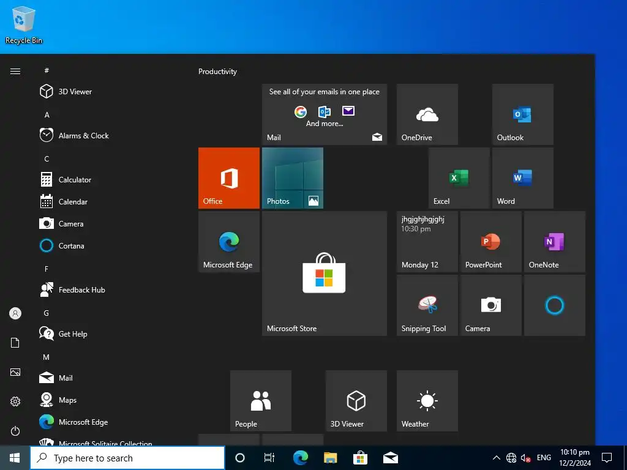Open Settings gear in the Start sidebar

[15, 401]
